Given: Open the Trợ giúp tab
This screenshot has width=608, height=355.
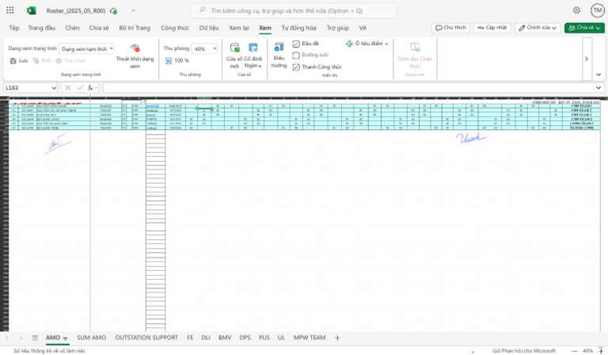Looking at the screenshot, I should tap(338, 28).
